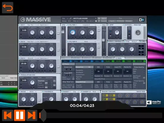This screenshot has width=164, height=123.
Task: Click the Mix fader handle
Action: pos(103,40)
